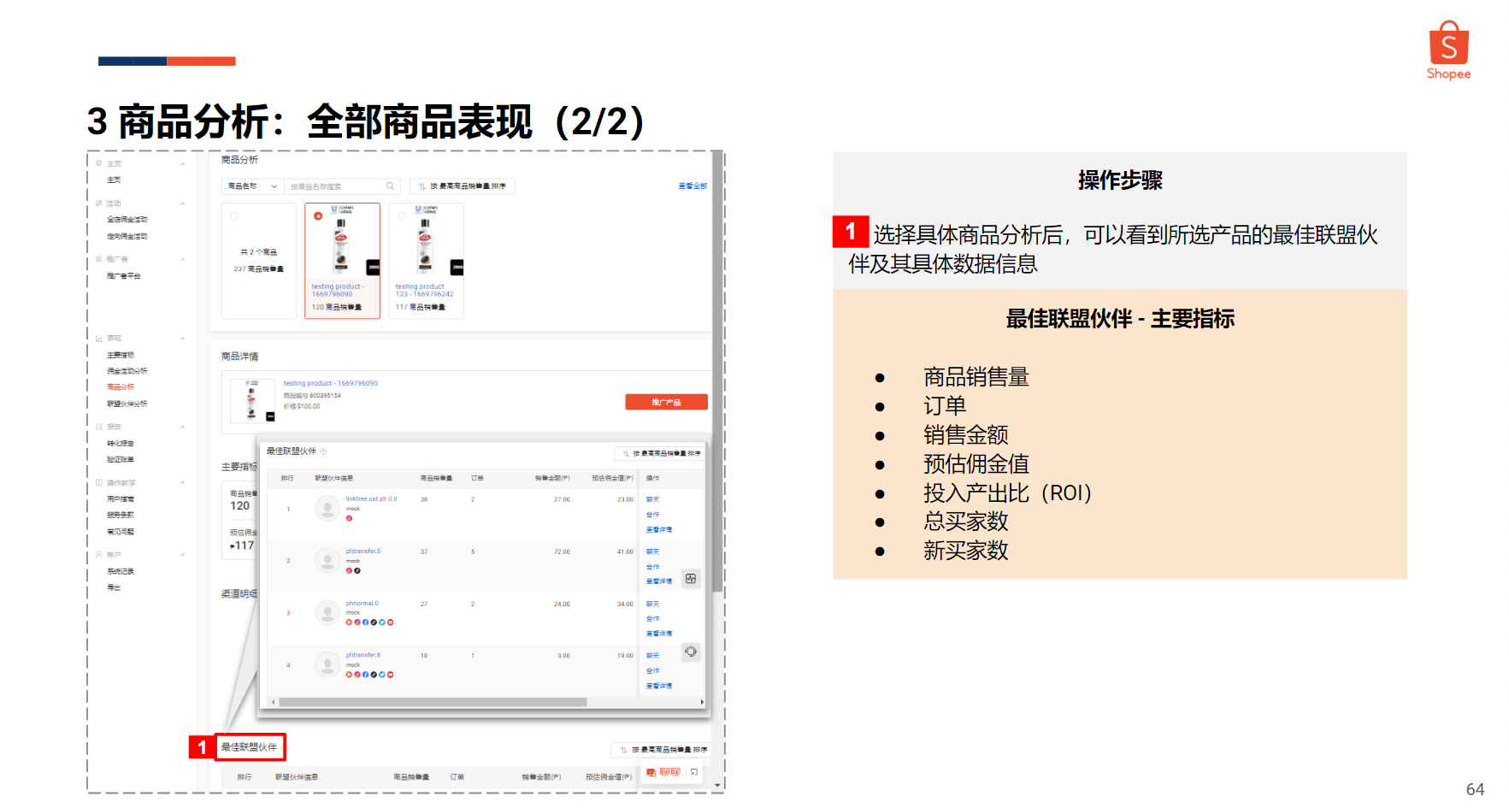Open 用户指南 in sidebar
Image resolution: width=1509 pixels, height=808 pixels.
pos(121,498)
